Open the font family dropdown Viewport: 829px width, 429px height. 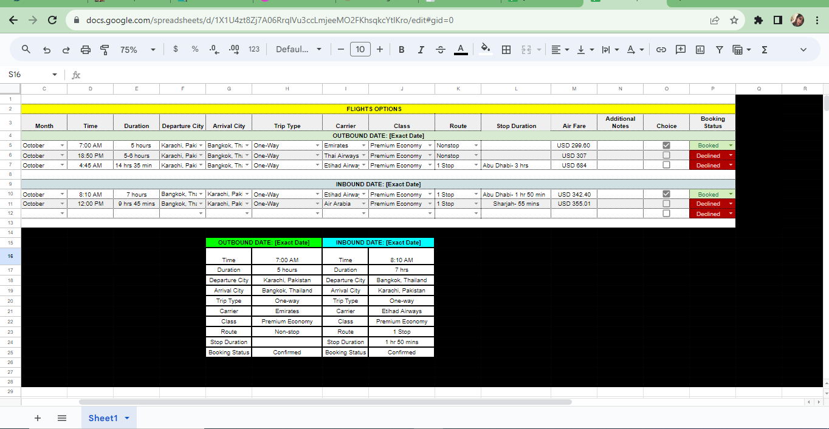point(298,50)
